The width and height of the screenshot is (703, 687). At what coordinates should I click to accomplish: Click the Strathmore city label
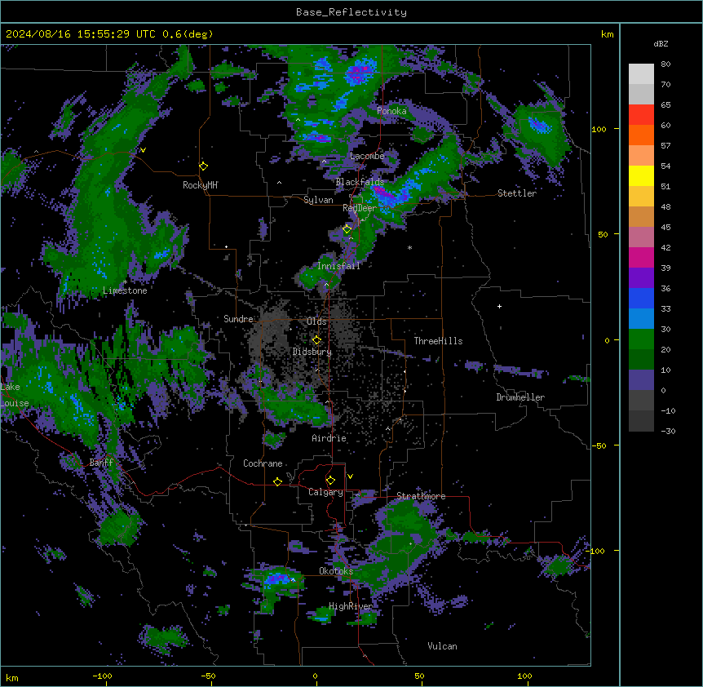click(421, 496)
